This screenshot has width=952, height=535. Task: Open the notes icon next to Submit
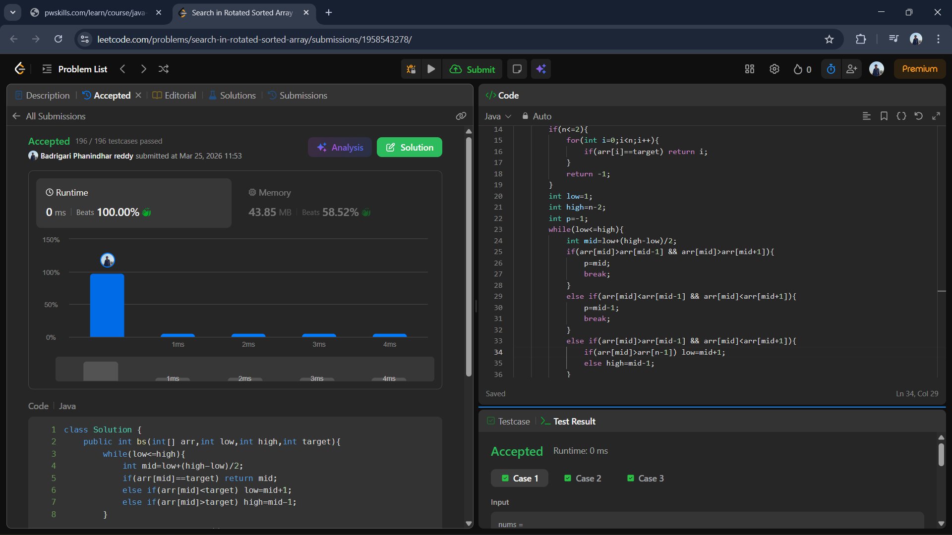click(517, 69)
